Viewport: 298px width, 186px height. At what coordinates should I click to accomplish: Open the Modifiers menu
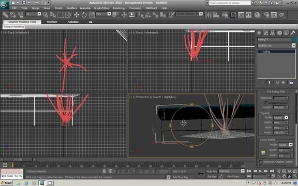71,8
